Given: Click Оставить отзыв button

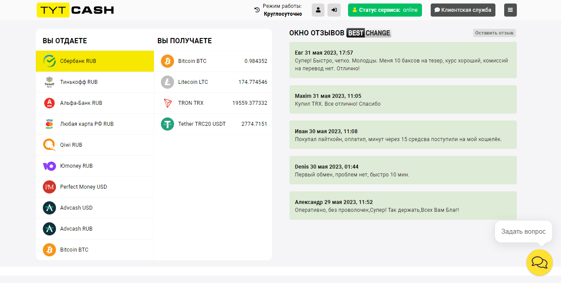Looking at the screenshot, I should (x=494, y=33).
